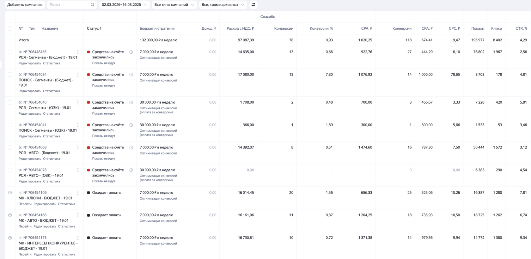
Task: Click the 'Добавить кампанию' button
Action: point(25,5)
